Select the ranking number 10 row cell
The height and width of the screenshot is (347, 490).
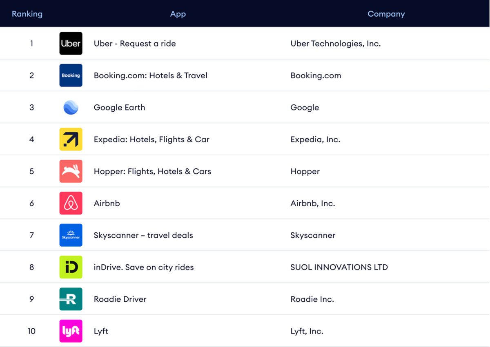click(x=31, y=331)
